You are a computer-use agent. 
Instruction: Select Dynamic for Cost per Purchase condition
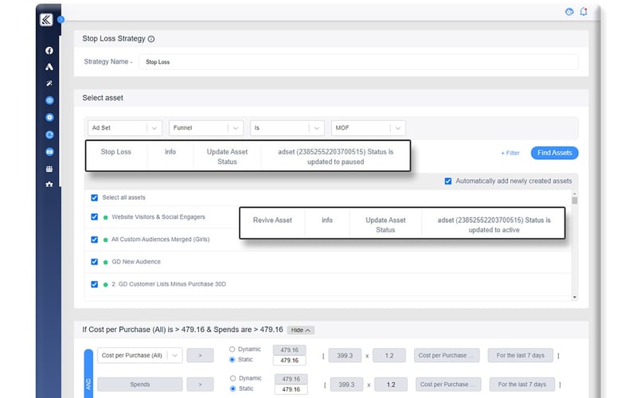232,349
